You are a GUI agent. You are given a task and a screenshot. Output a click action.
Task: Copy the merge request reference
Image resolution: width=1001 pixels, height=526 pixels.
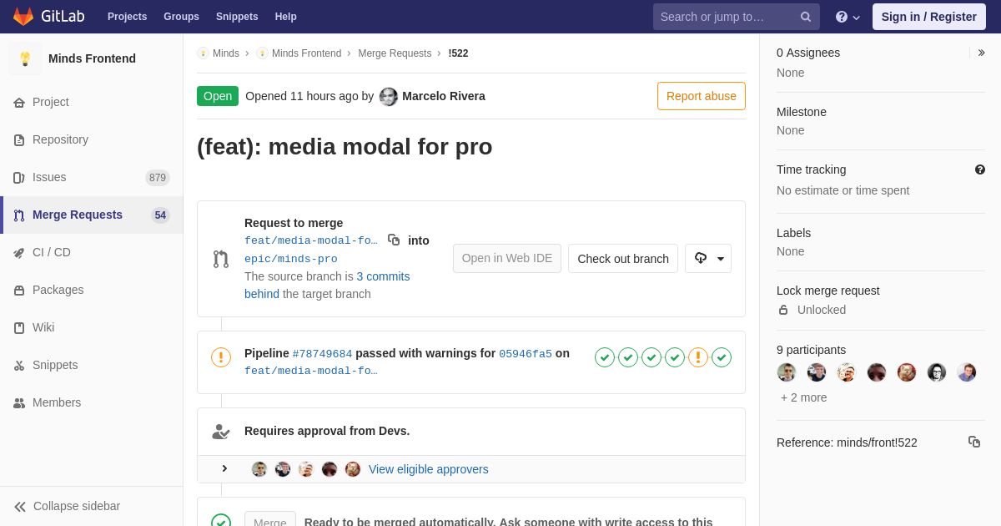[973, 442]
